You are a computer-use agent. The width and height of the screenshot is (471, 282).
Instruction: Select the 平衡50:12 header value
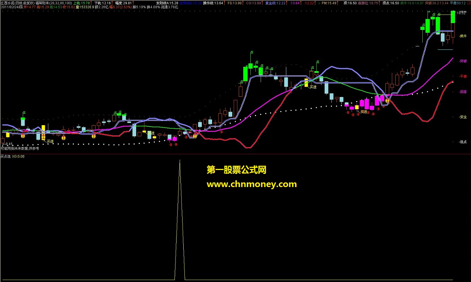point(458,3)
